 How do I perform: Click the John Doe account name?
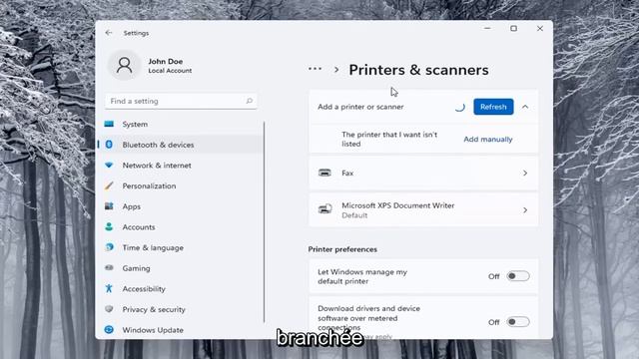(x=165, y=61)
